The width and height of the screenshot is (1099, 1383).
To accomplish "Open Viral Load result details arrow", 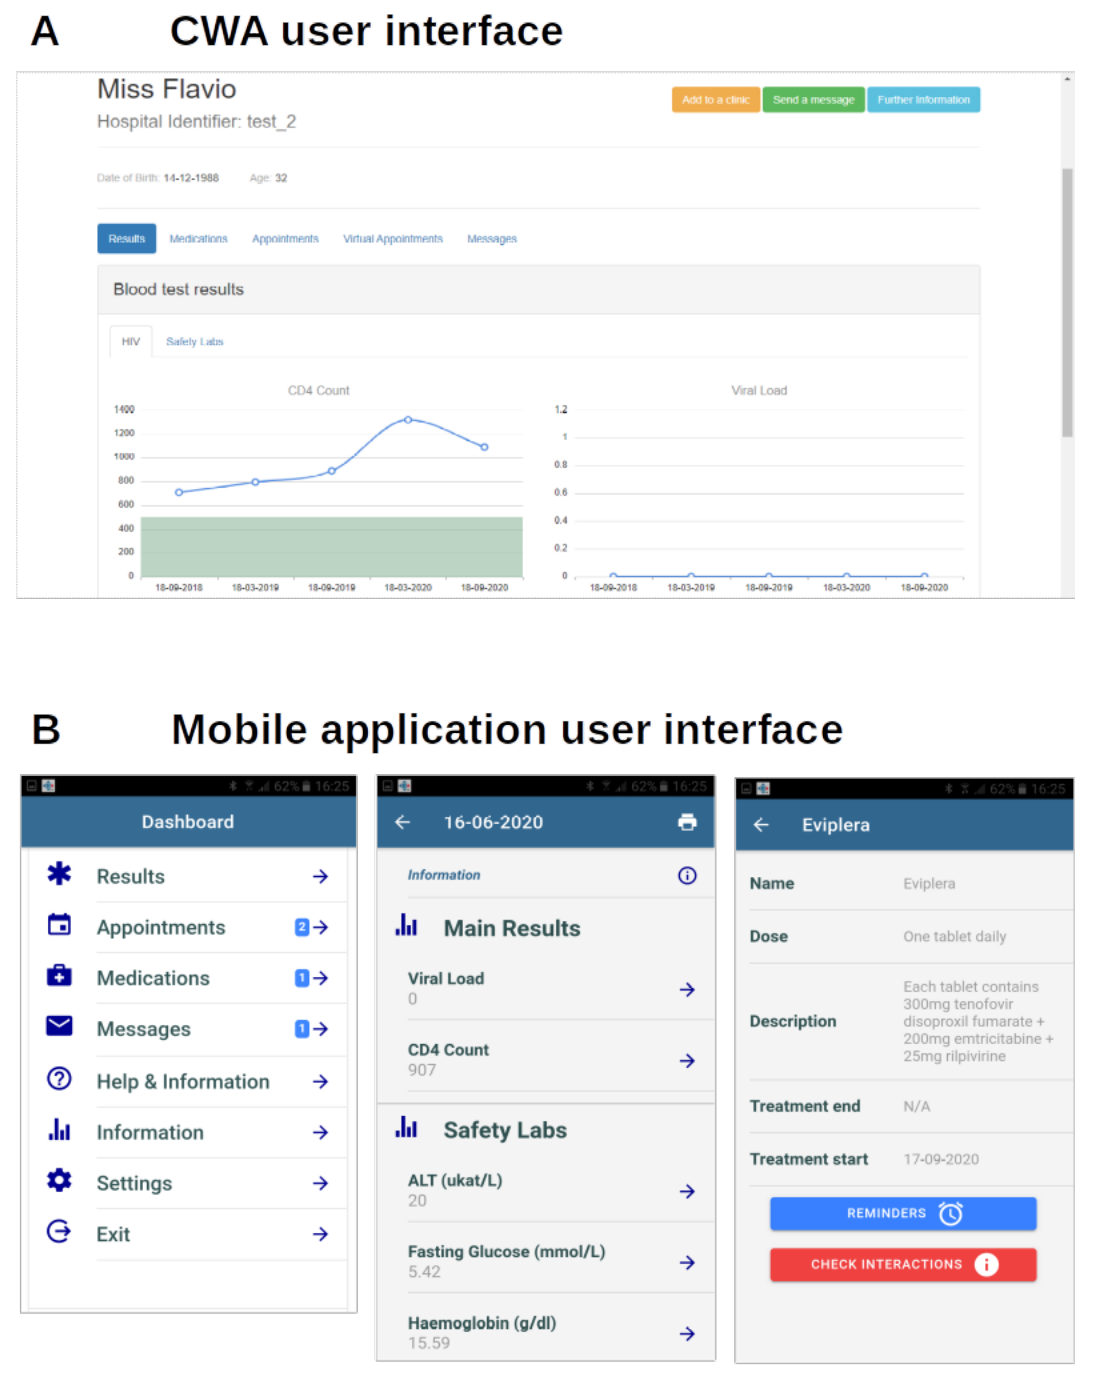I will coord(686,990).
